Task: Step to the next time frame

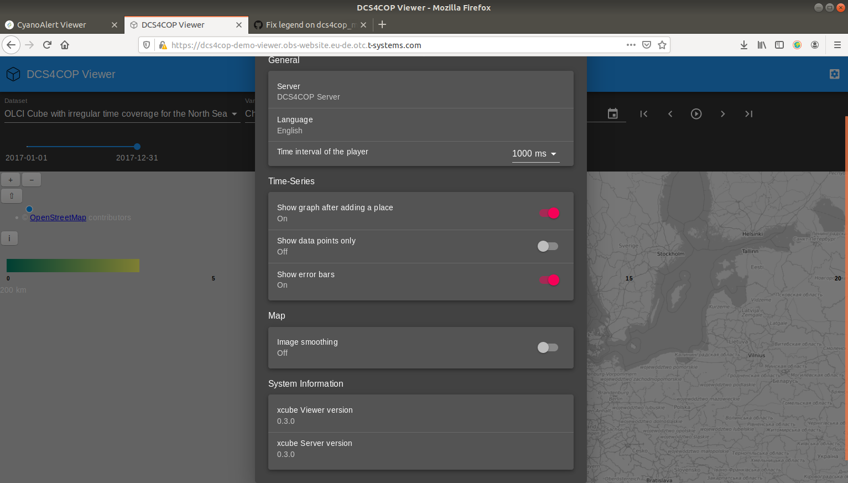Action: point(722,113)
